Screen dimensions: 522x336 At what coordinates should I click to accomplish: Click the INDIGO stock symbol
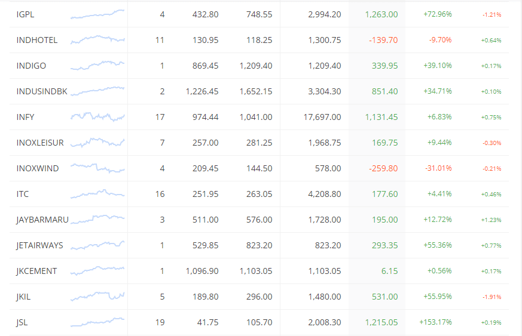point(31,66)
